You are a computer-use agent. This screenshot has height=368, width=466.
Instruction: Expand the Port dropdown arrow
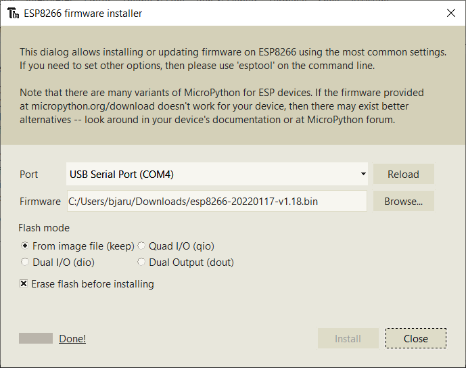click(x=363, y=174)
